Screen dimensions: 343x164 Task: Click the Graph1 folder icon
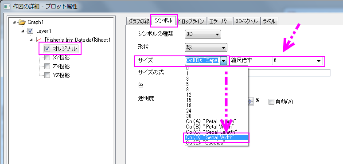tap(23, 22)
